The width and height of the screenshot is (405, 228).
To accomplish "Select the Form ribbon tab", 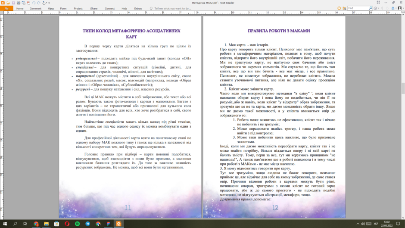I will click(63, 9).
